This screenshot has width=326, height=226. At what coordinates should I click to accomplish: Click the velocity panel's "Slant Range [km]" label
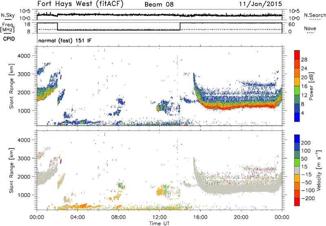tap(11, 170)
